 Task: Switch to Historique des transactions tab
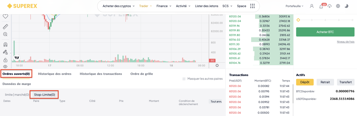tap(101, 74)
